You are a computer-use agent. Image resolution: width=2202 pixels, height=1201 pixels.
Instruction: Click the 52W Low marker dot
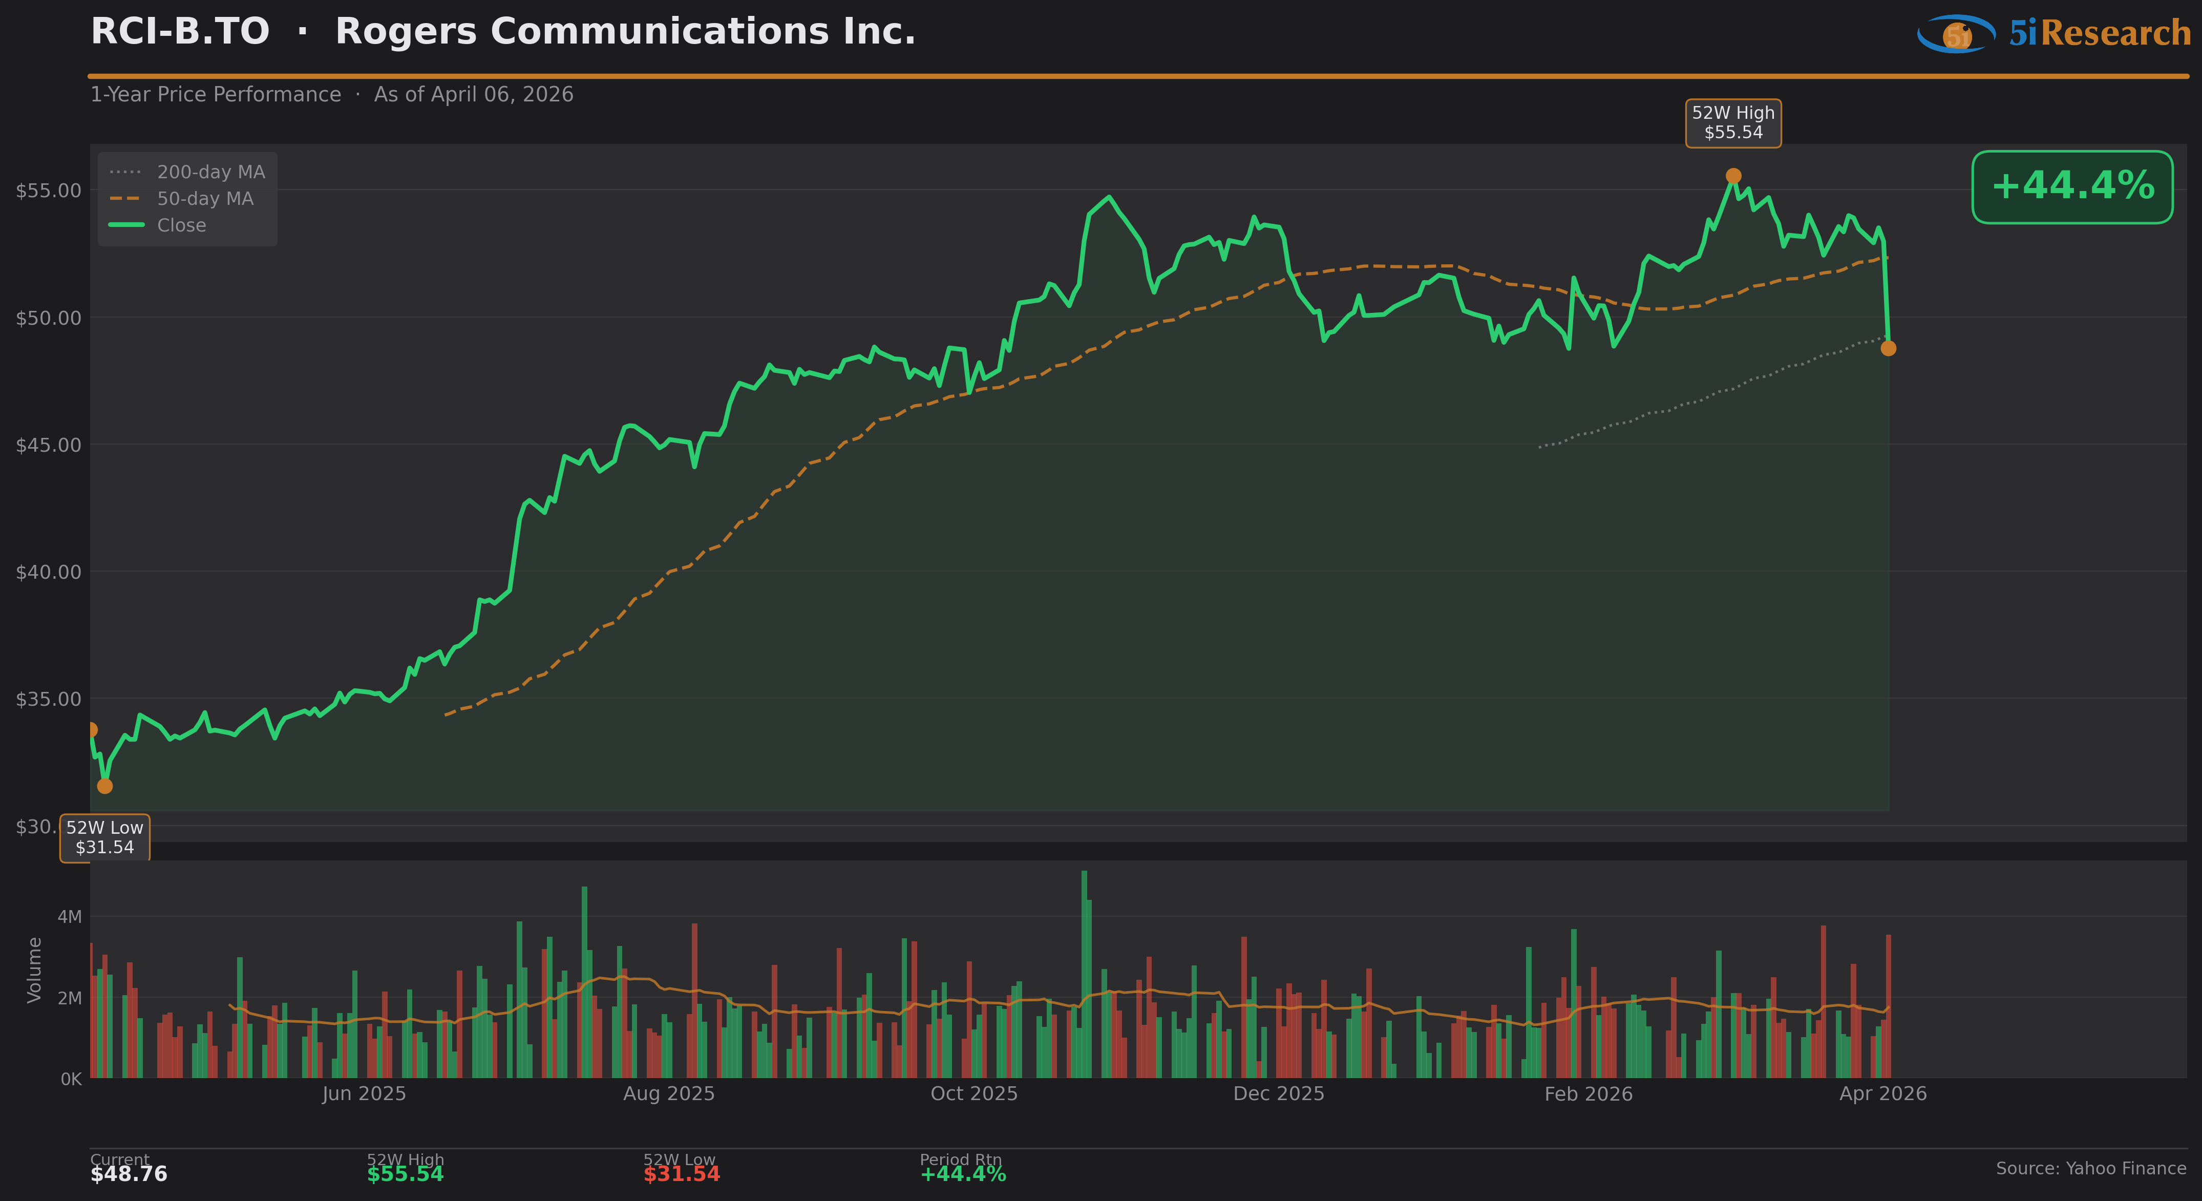104,786
